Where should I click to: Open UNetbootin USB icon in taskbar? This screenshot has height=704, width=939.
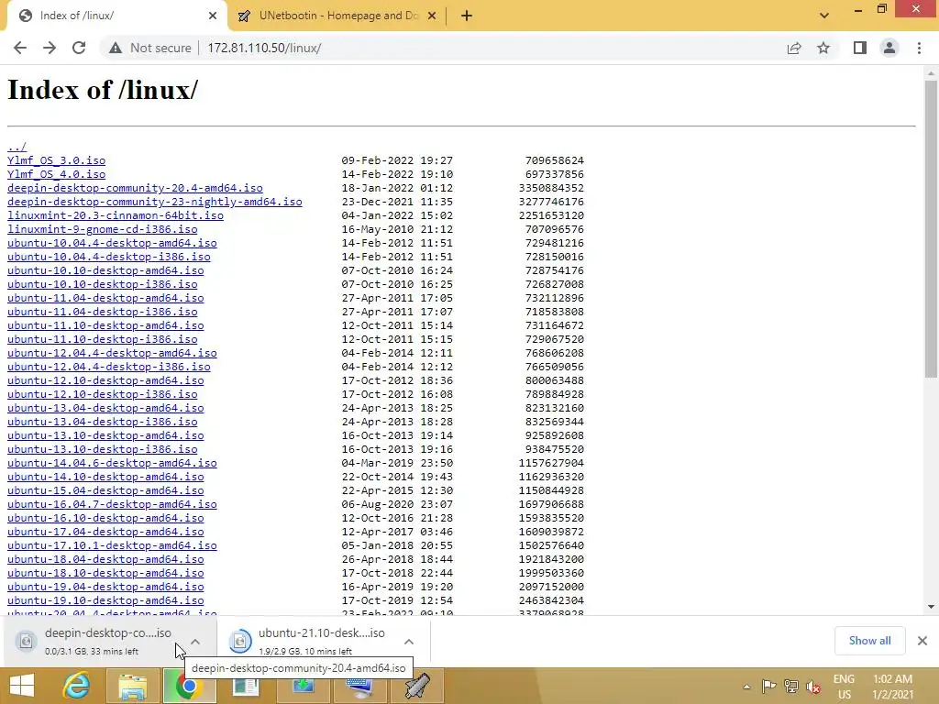click(x=417, y=686)
